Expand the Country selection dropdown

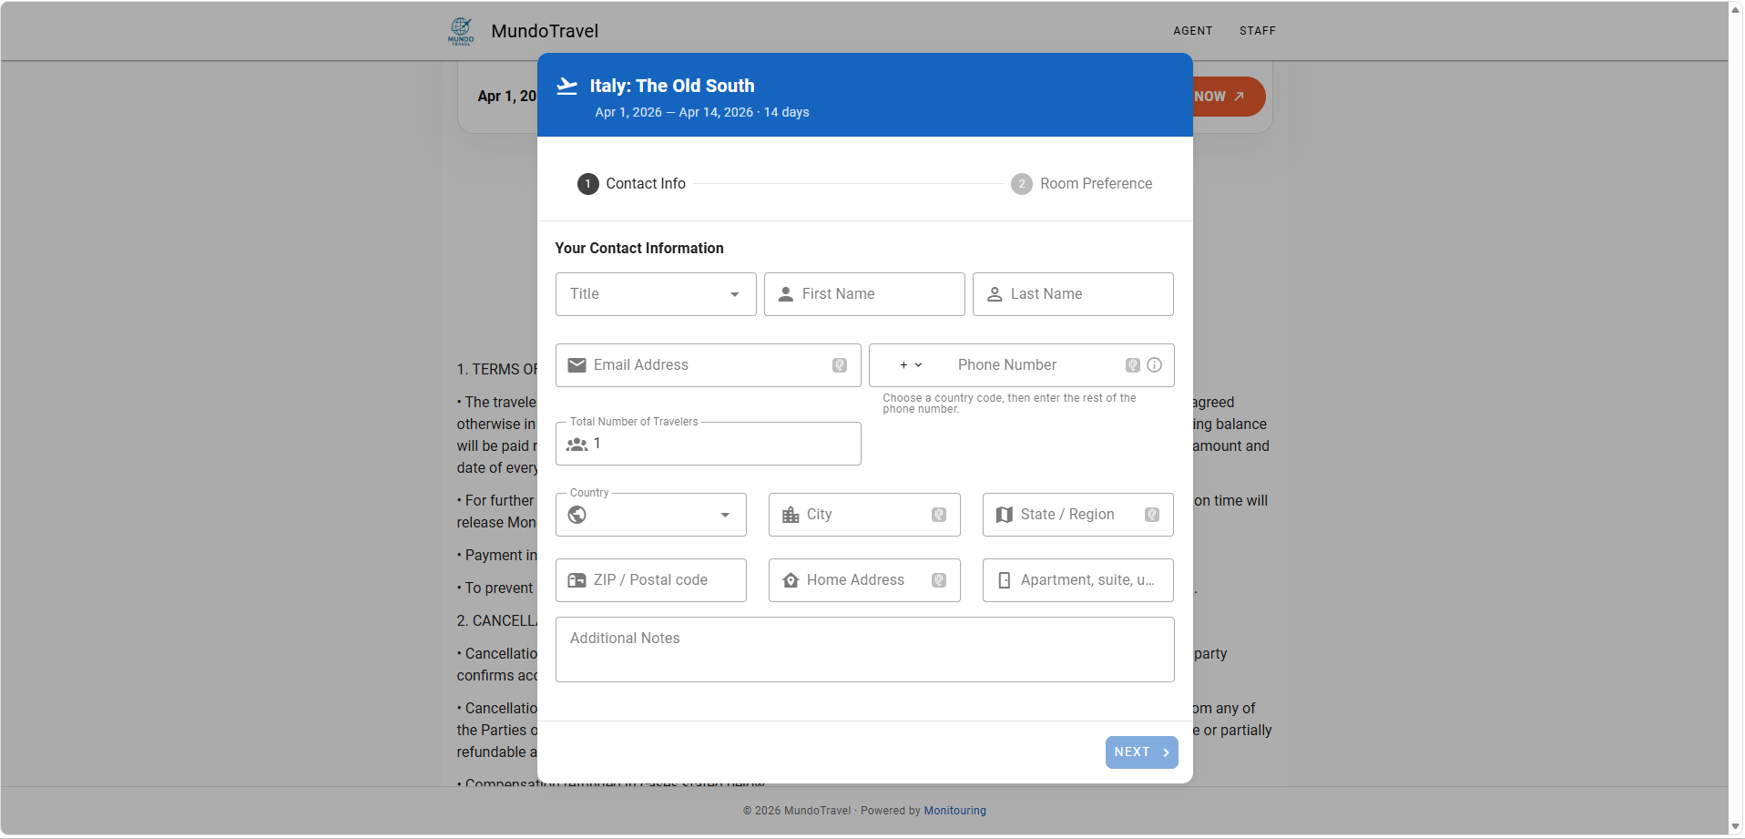(x=724, y=515)
